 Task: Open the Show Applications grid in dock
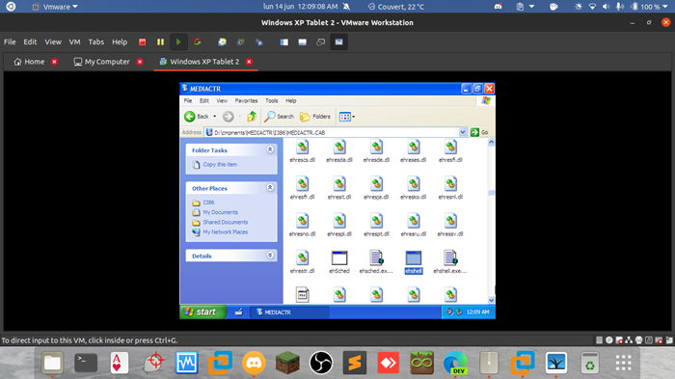pos(623,363)
